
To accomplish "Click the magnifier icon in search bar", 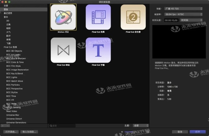I will coord(51,125).
